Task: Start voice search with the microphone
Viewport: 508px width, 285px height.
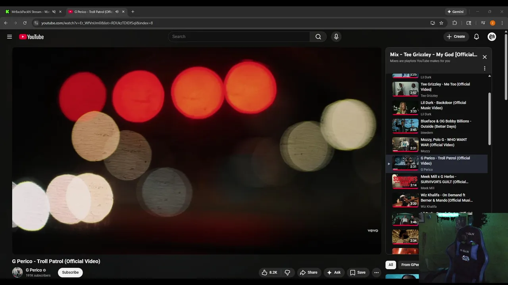Action: [x=336, y=37]
